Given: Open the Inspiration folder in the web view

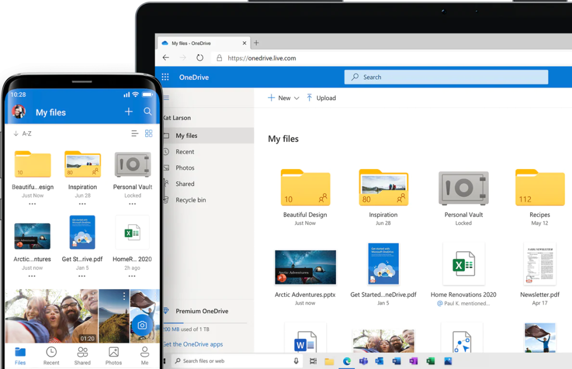Looking at the screenshot, I should [383, 188].
